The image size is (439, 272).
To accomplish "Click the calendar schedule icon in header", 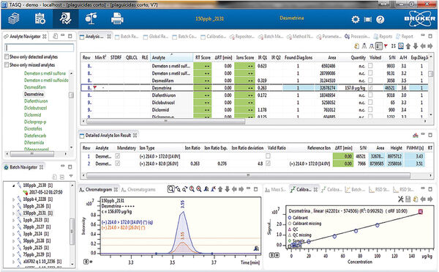I will pos(40,19).
